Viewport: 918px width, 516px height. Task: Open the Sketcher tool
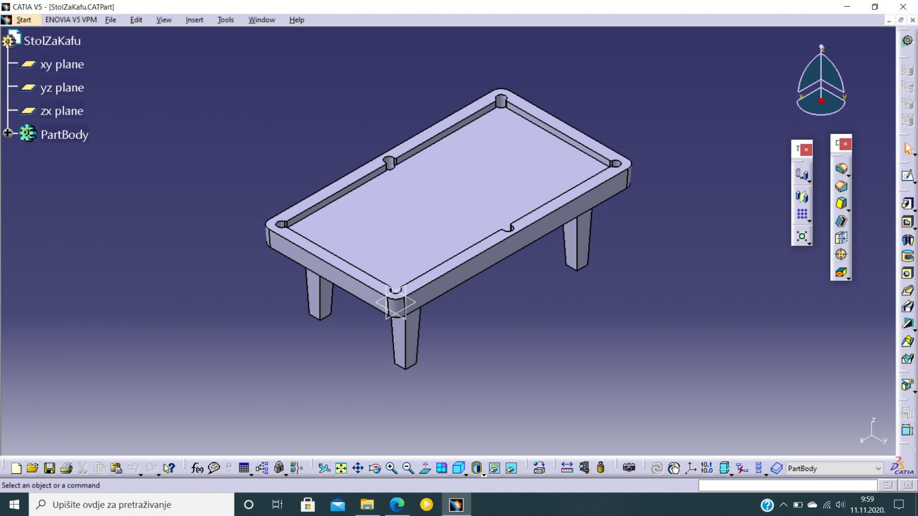pyautogui.click(x=907, y=176)
